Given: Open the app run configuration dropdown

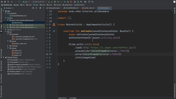Looking at the screenshot, I should pyautogui.click(x=26, y=2).
